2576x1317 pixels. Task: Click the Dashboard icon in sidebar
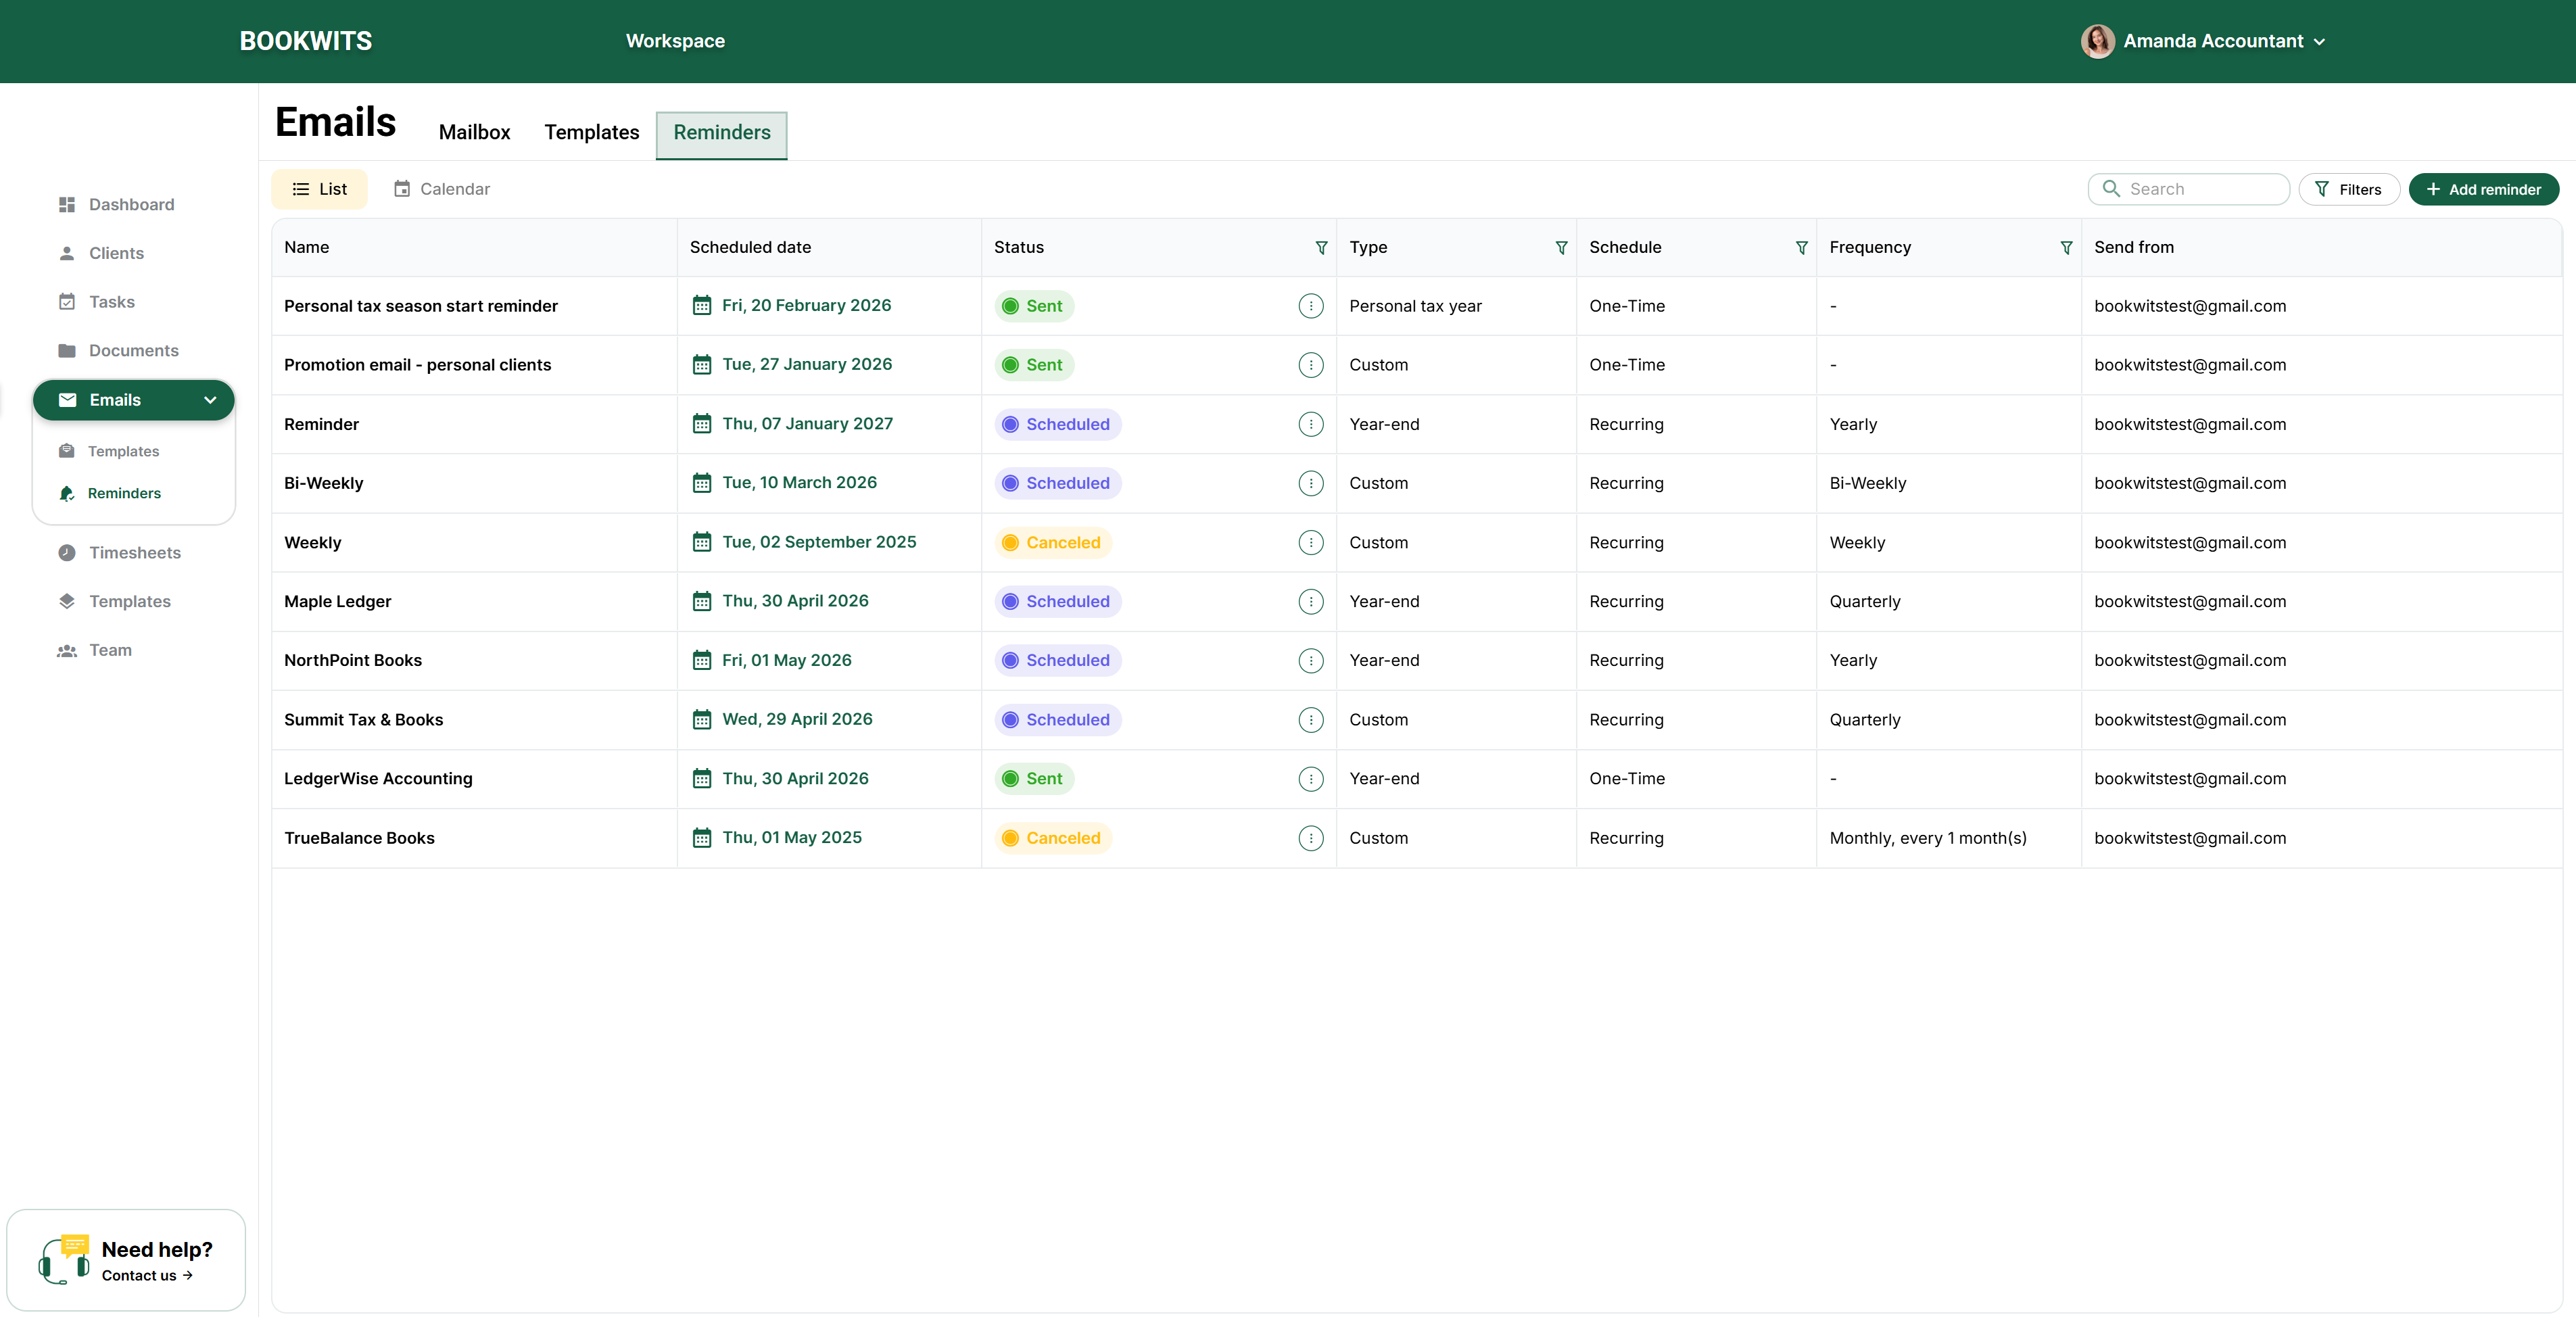[67, 204]
